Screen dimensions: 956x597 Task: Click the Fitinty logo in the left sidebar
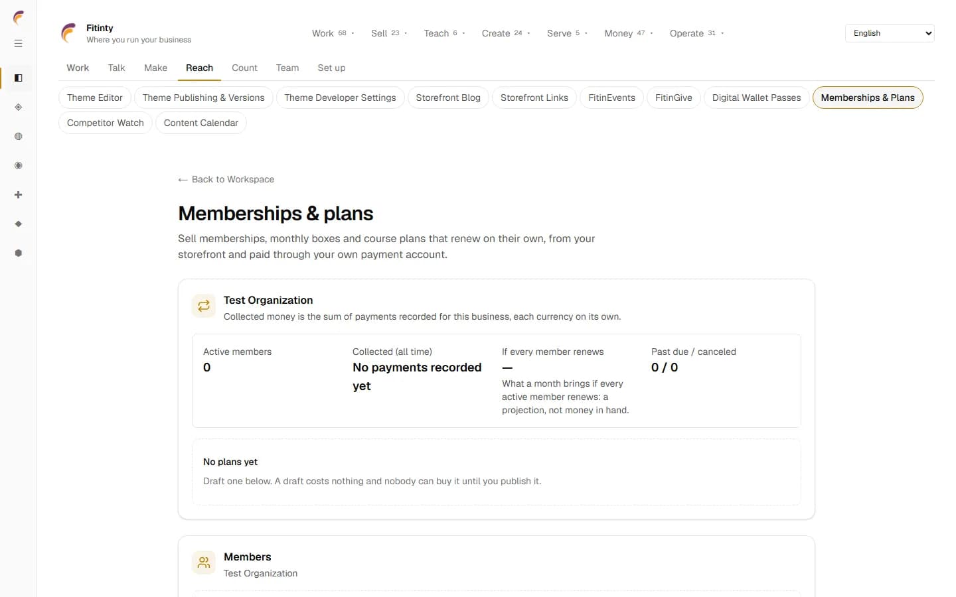coord(19,18)
